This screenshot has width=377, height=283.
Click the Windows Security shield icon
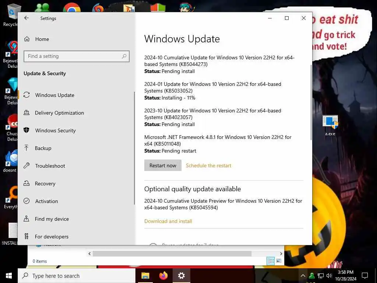click(x=27, y=130)
